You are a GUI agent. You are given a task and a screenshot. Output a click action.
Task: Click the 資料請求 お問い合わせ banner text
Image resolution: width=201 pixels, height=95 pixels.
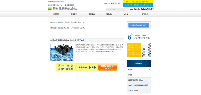[x=66, y=67]
